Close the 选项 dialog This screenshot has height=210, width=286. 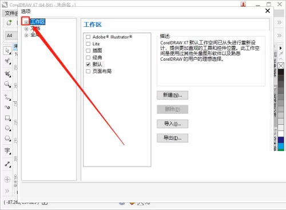268,11
